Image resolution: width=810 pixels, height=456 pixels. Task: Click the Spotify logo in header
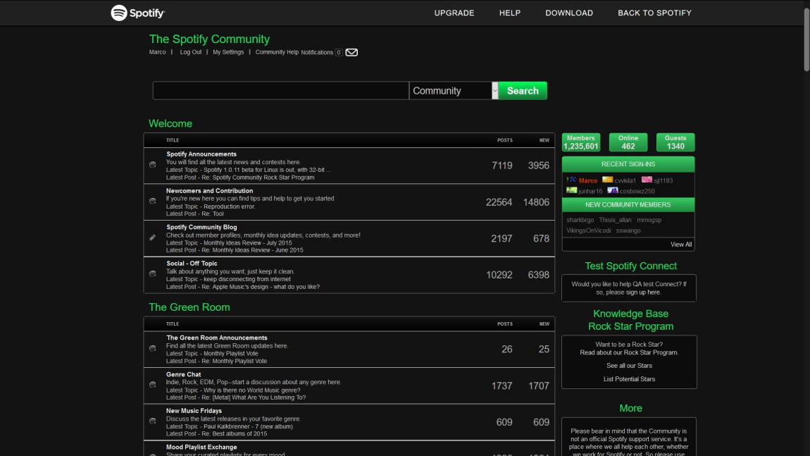pyautogui.click(x=138, y=13)
